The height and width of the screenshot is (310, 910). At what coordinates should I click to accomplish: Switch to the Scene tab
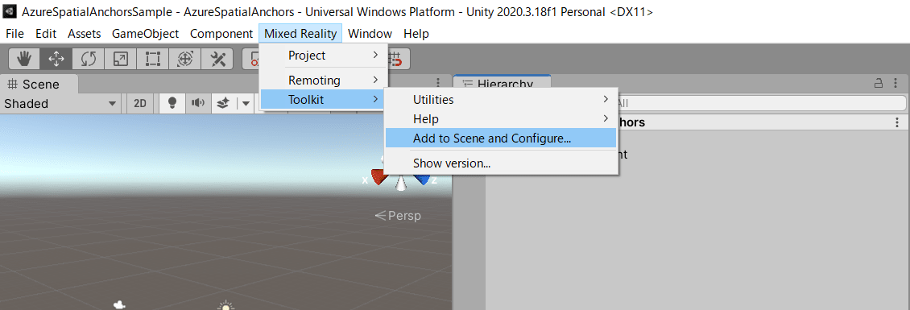(x=39, y=85)
